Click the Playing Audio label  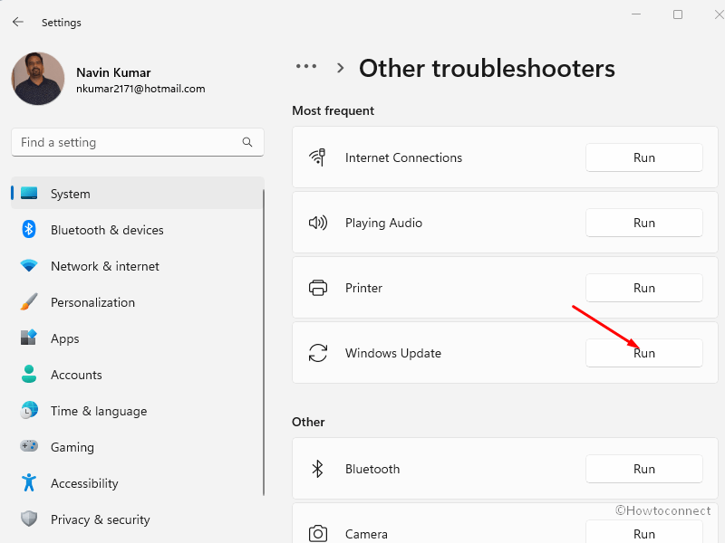[383, 223]
